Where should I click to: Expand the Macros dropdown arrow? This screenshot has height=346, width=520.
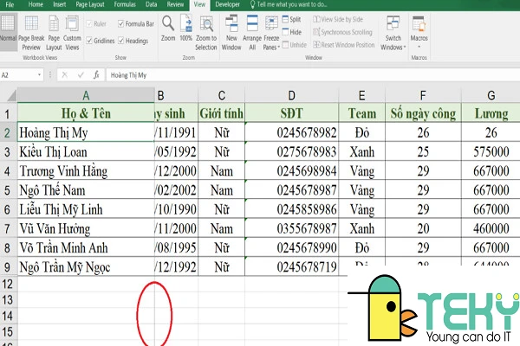click(419, 47)
